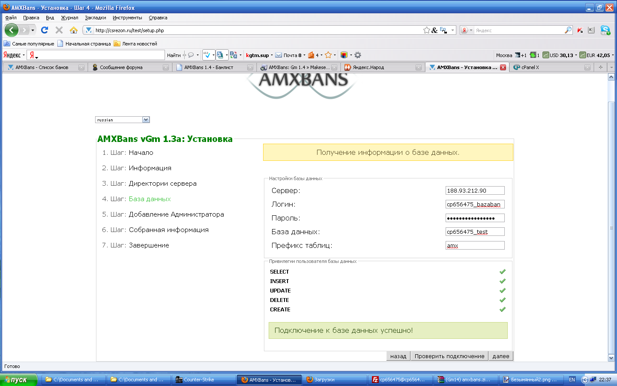Click the 'Подключение к базе данных успешно!' message

click(388, 330)
